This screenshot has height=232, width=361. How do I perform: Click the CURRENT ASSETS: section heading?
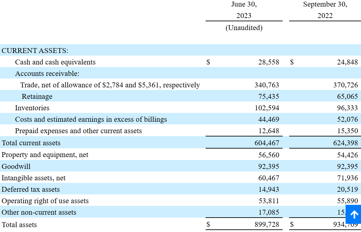35,50
